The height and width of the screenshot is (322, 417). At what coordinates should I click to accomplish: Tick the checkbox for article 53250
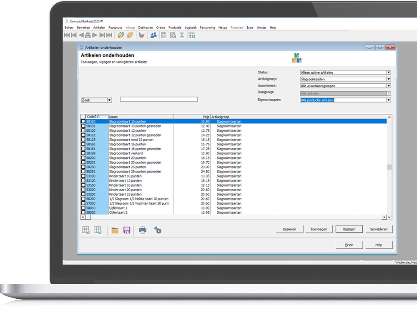[83, 195]
